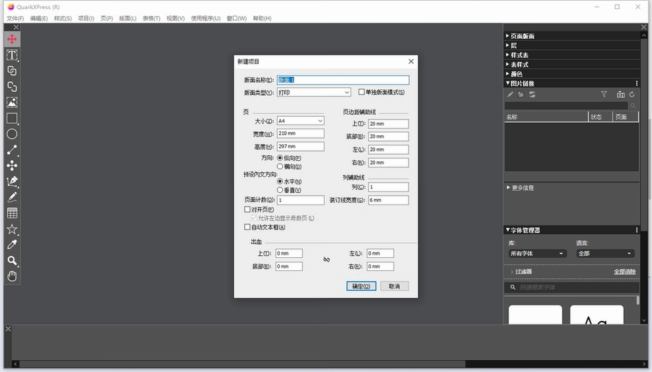Click the 版面名称 input field

(x=343, y=80)
